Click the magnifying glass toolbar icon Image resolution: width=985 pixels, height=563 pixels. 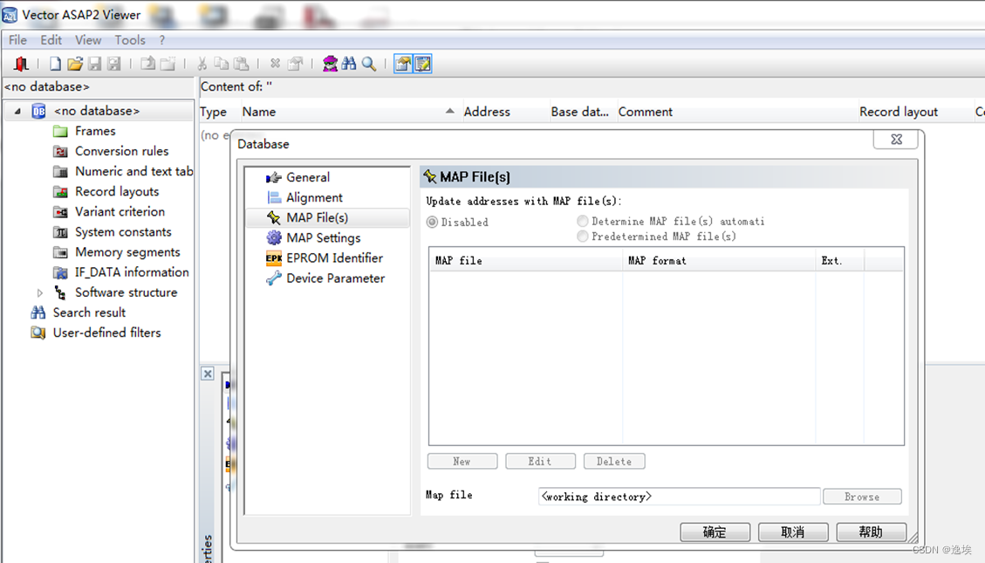(x=369, y=64)
